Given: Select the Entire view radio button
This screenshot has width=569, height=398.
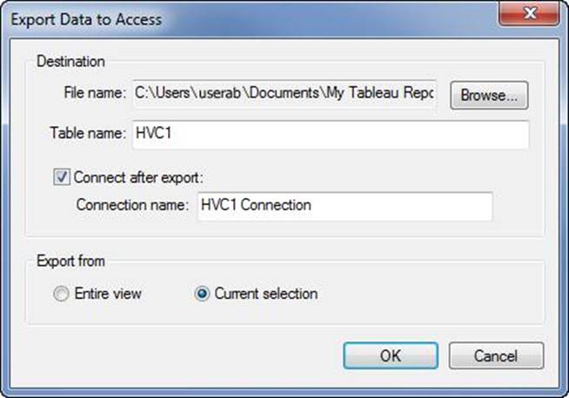Looking at the screenshot, I should click(61, 294).
